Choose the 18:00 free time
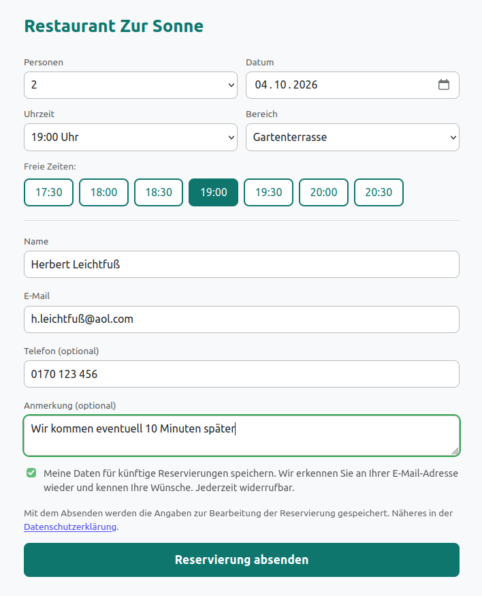Screen dimensions: 482x596 pos(103,192)
